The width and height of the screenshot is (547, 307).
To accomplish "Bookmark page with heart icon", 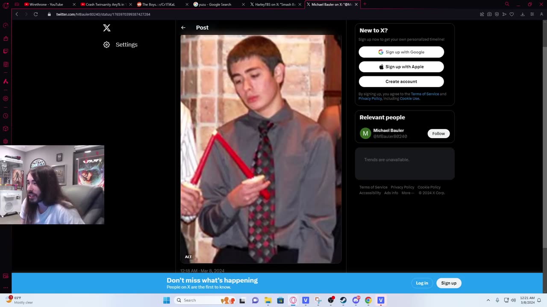I will tap(512, 14).
